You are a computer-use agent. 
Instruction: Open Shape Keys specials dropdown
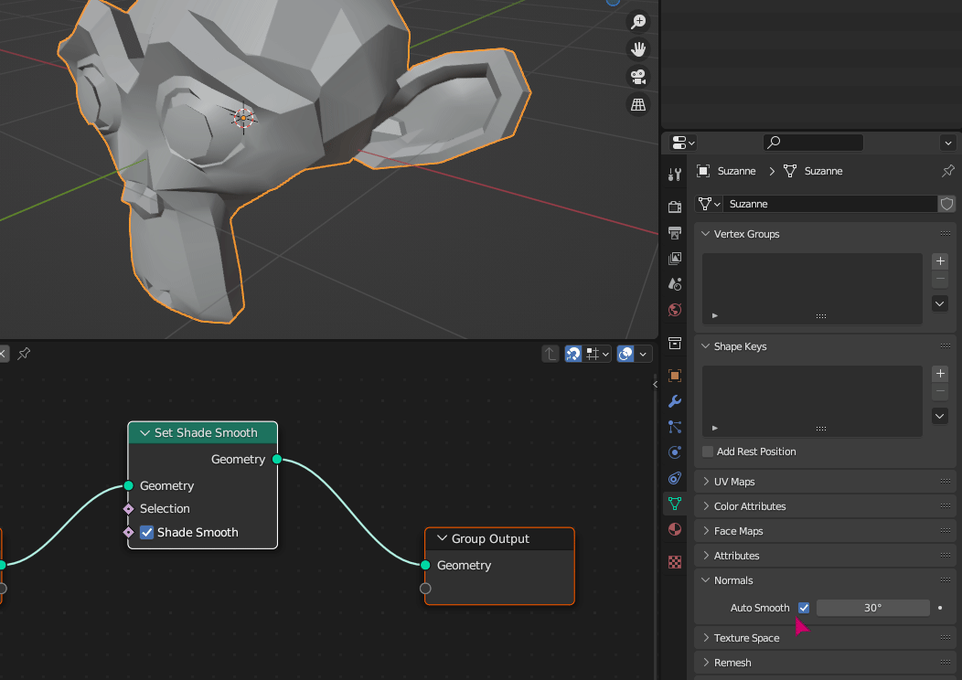[x=940, y=416]
